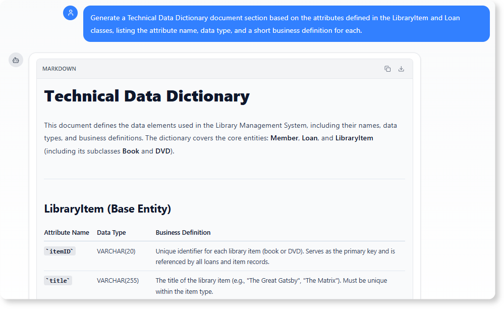Select the itemID code cell
This screenshot has width=504, height=311.
click(60, 251)
